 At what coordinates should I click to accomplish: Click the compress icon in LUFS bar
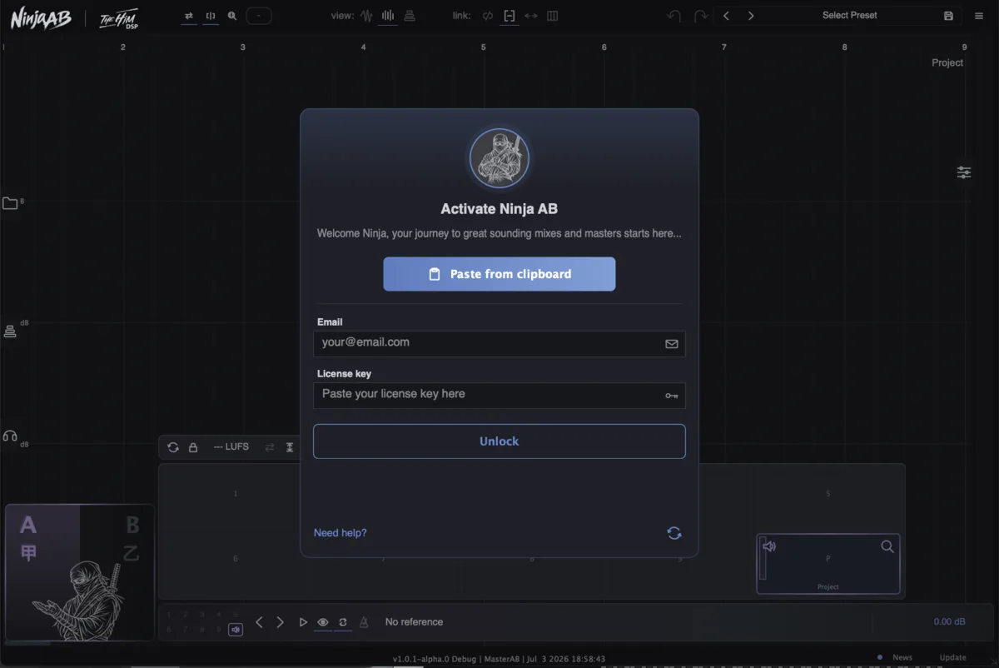290,447
